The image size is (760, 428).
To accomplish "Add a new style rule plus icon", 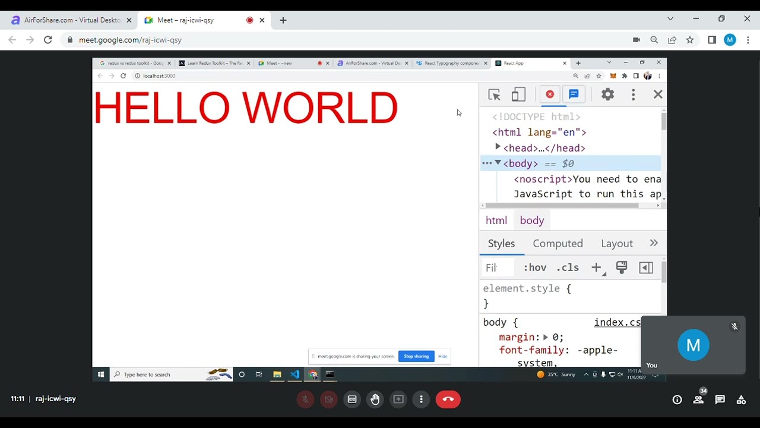I will coord(596,268).
